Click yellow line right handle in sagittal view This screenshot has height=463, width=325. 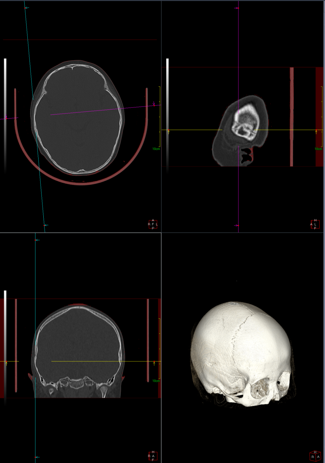[316, 131]
